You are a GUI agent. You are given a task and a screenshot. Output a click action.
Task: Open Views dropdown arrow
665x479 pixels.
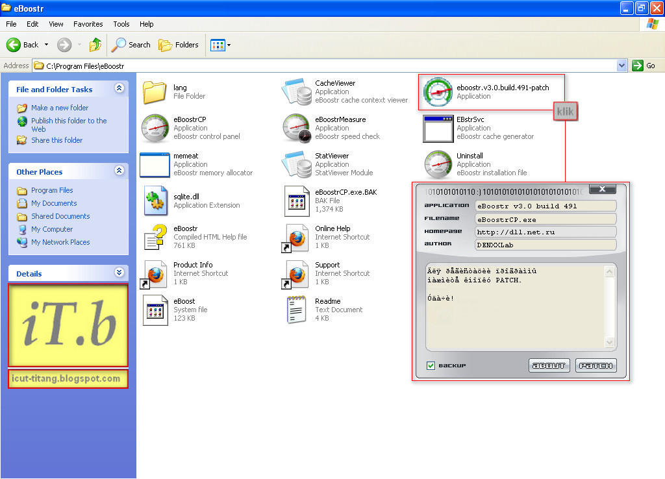pos(229,45)
